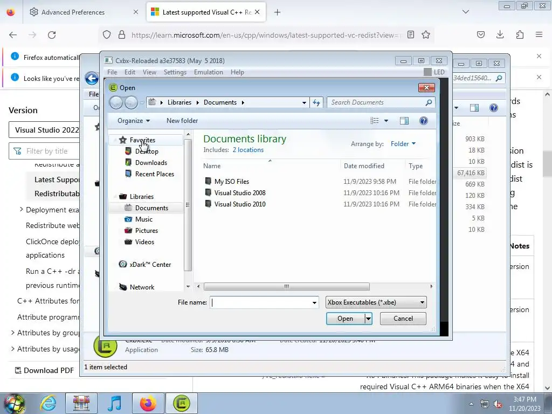The height and width of the screenshot is (414, 552).
Task: Launch Internet Explorer from the taskbar
Action: tap(48, 403)
